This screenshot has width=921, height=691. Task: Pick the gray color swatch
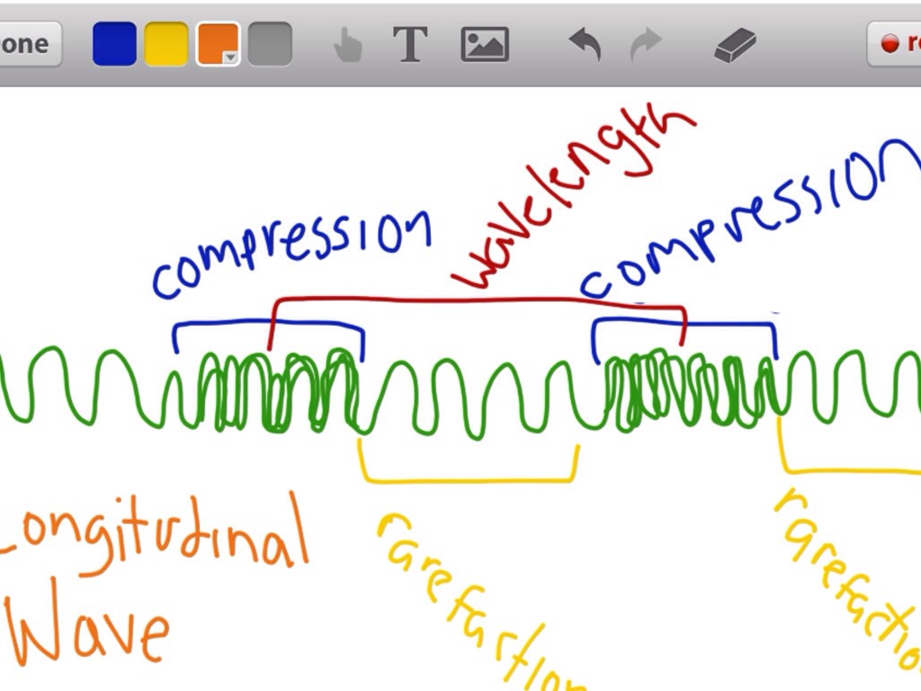point(270,44)
